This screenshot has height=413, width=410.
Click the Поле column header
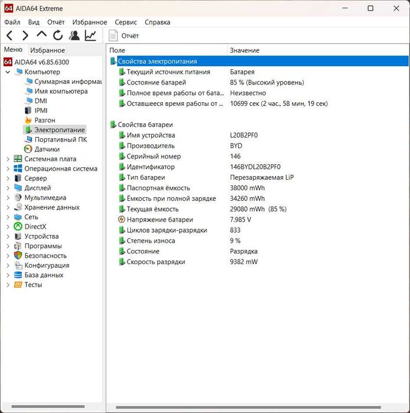coord(167,50)
